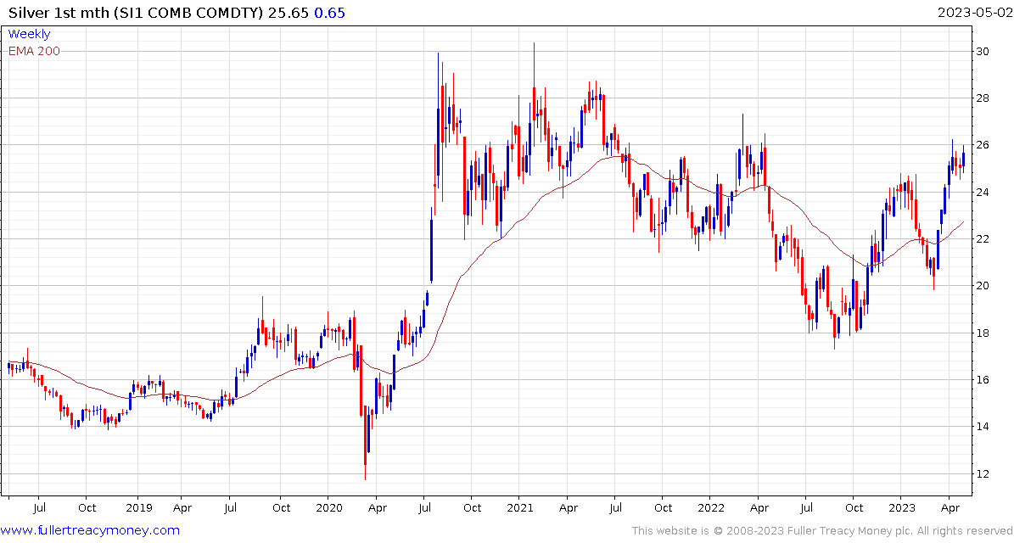
Task: Click the March 2020 low candlestick near 12
Action: pyautogui.click(x=366, y=443)
